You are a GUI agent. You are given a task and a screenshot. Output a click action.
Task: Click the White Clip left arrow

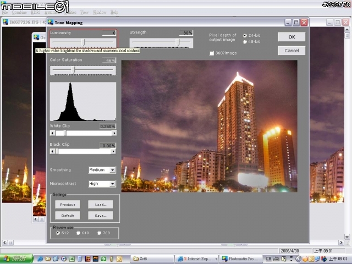pyautogui.click(x=53, y=133)
